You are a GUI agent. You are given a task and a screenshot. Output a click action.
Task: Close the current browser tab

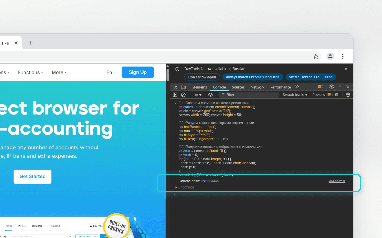pos(16,43)
